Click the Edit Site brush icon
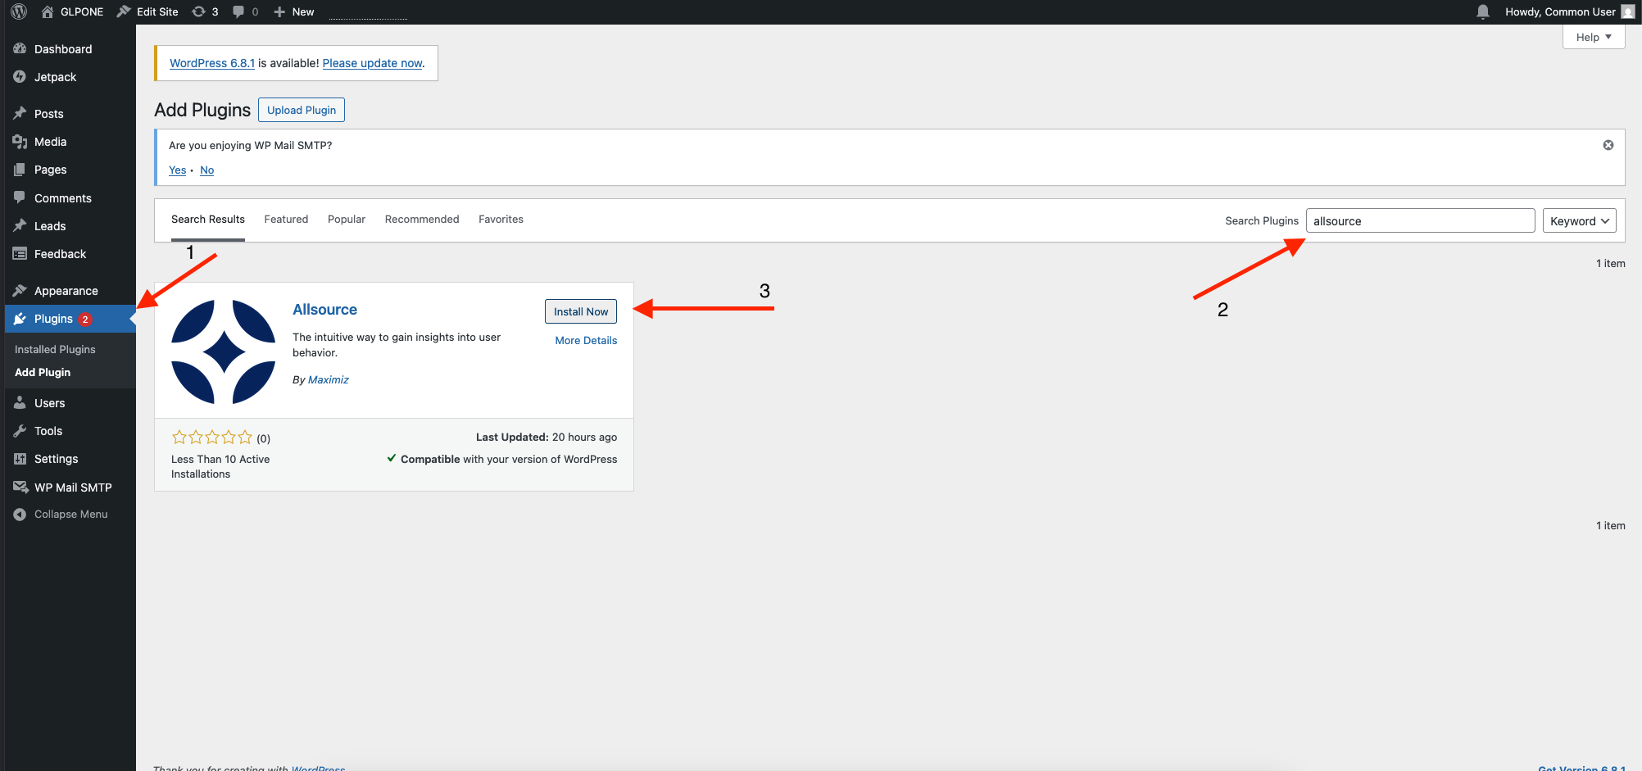The width and height of the screenshot is (1642, 771). pos(124,11)
